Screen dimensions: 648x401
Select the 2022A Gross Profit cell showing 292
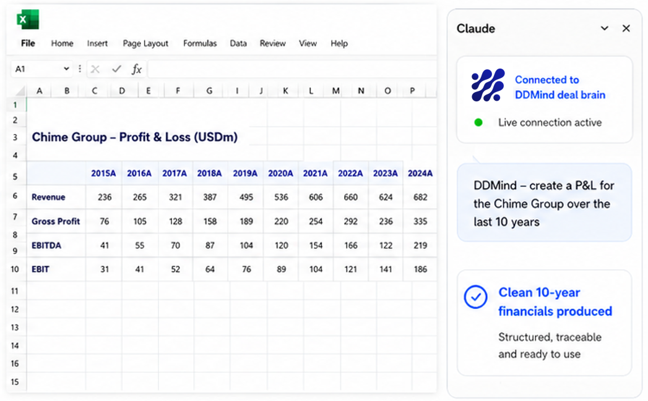pyautogui.click(x=350, y=222)
